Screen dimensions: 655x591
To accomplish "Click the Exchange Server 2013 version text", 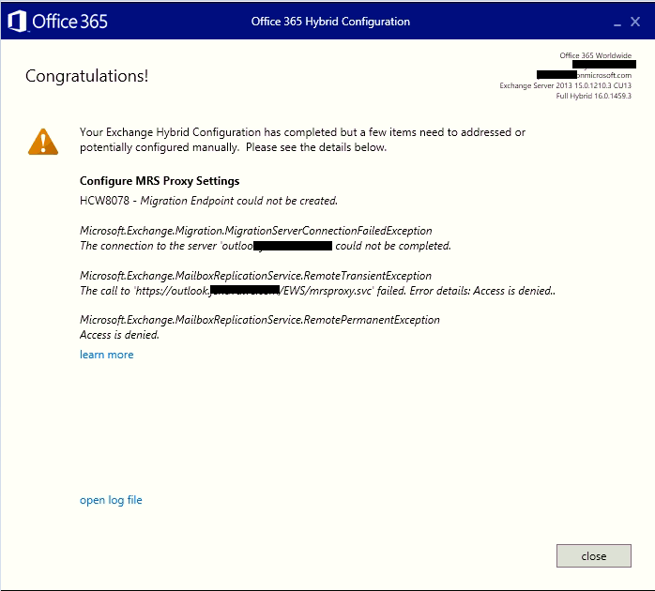I will (x=565, y=85).
